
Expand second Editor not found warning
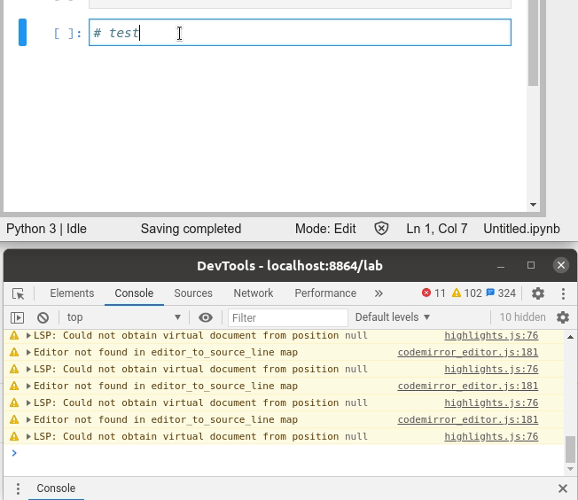[28, 386]
